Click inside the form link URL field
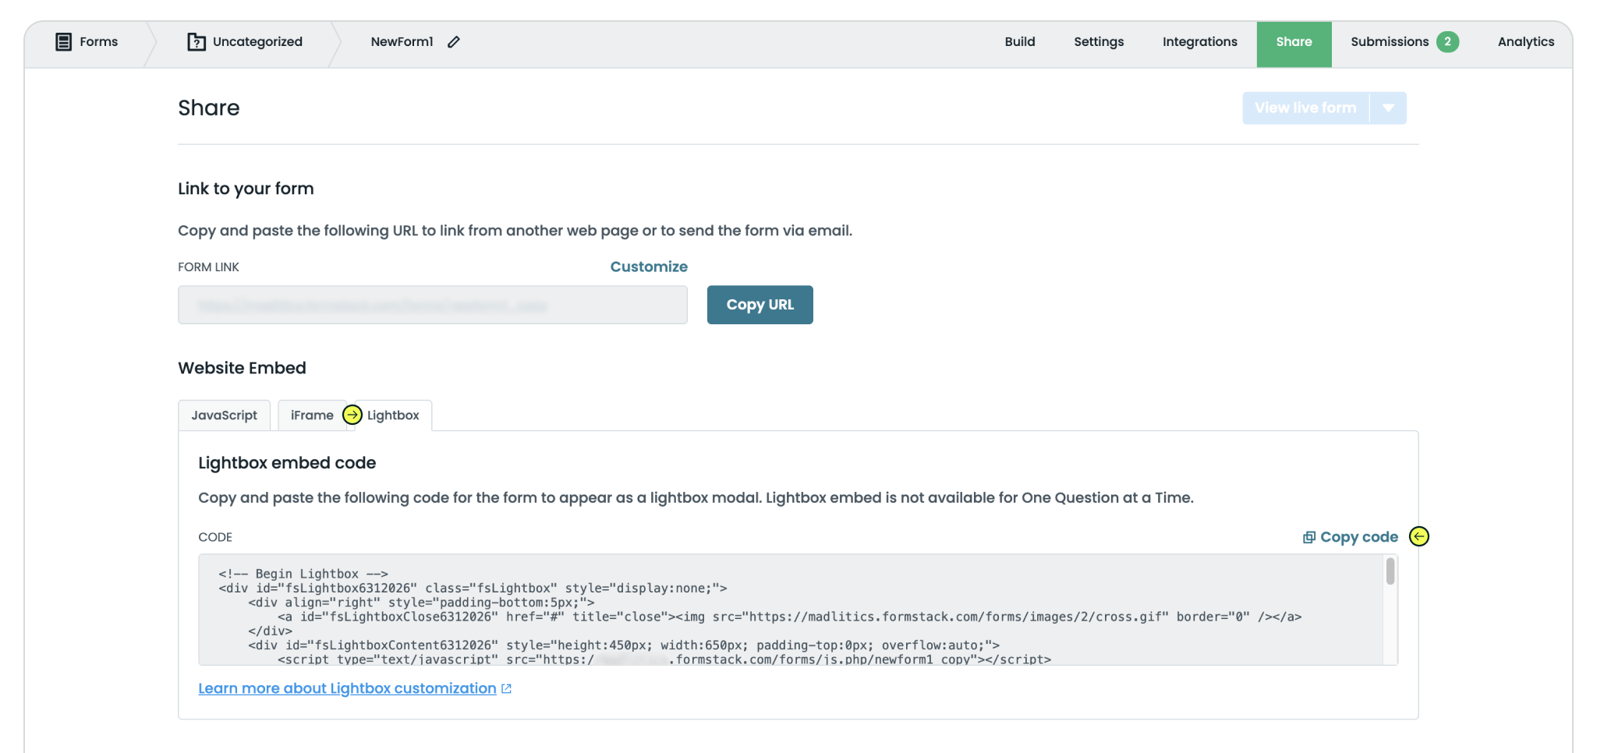The width and height of the screenshot is (1597, 753). pyautogui.click(x=433, y=305)
